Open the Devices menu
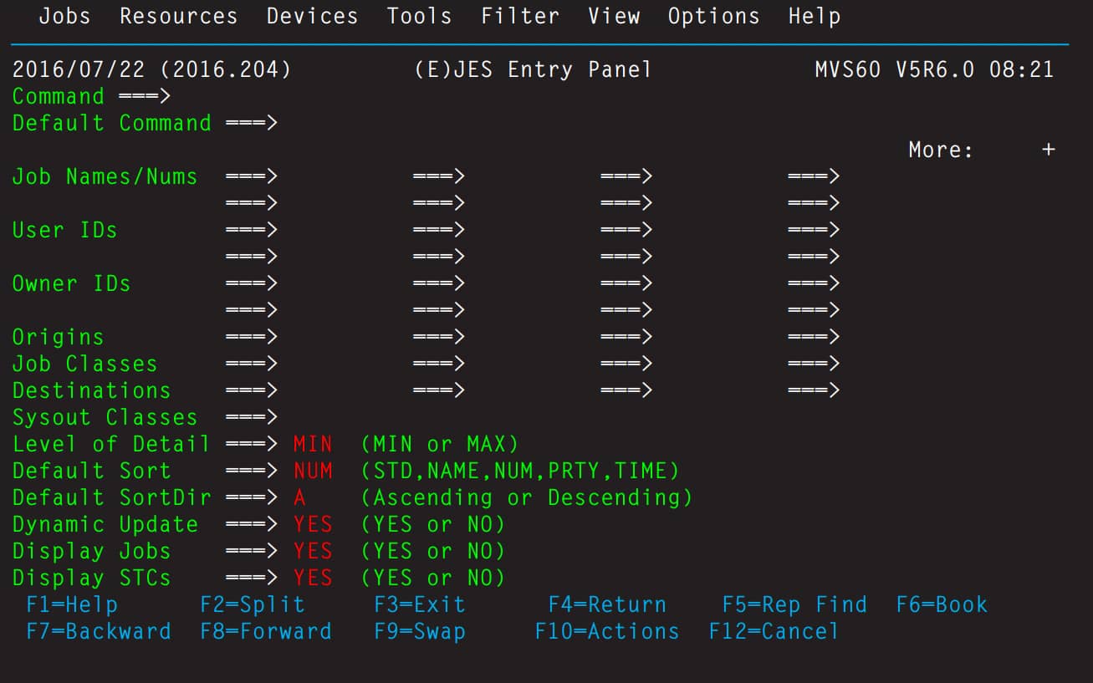 click(312, 16)
